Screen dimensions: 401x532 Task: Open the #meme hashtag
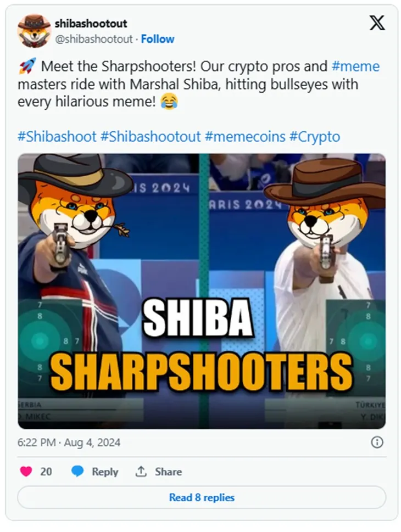pos(355,66)
